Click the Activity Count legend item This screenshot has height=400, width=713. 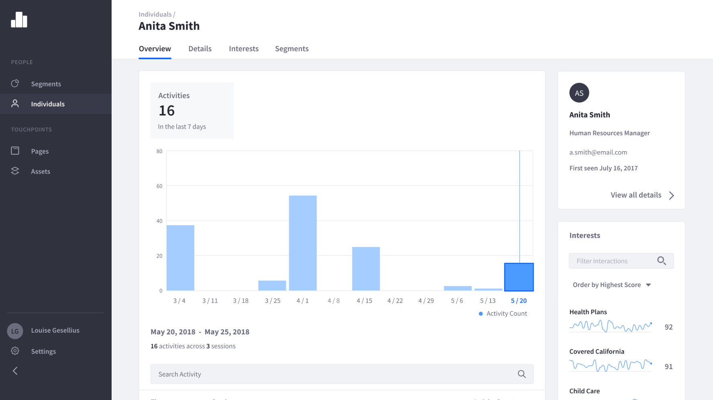pyautogui.click(x=503, y=313)
